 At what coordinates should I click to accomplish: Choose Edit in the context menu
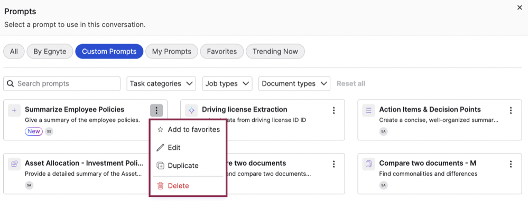pos(188,148)
